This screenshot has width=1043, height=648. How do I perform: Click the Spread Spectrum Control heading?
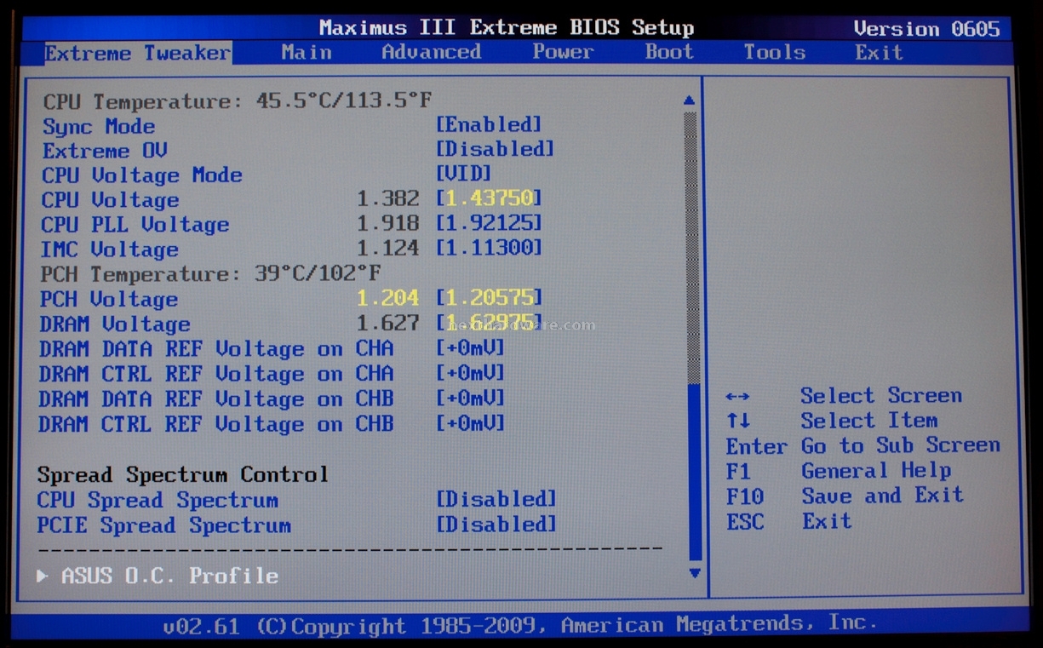[183, 474]
